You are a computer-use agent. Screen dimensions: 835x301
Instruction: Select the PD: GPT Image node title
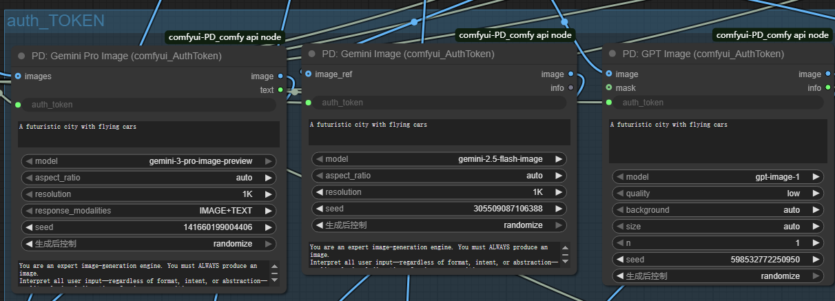click(x=703, y=54)
